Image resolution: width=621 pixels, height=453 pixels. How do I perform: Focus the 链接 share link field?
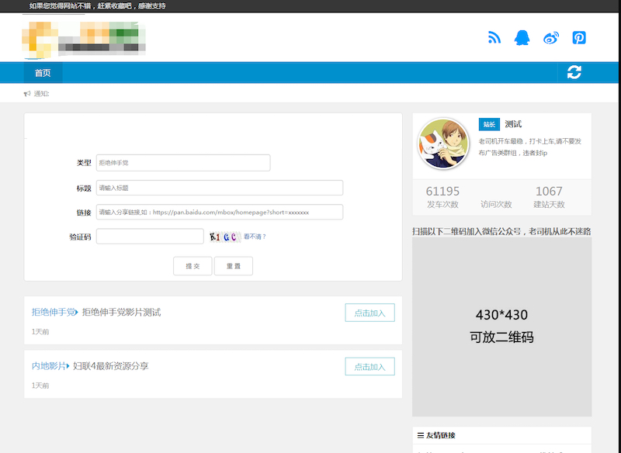tap(219, 212)
